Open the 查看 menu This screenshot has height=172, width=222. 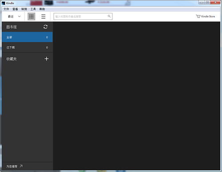15,9
